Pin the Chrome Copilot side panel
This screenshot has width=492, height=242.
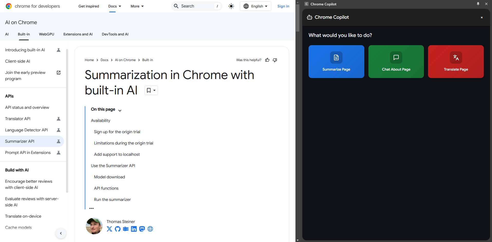pos(478,4)
